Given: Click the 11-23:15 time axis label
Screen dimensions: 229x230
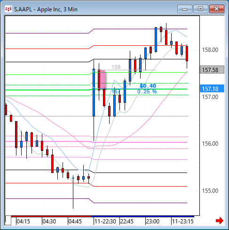Looking at the screenshot, I should tap(183, 222).
